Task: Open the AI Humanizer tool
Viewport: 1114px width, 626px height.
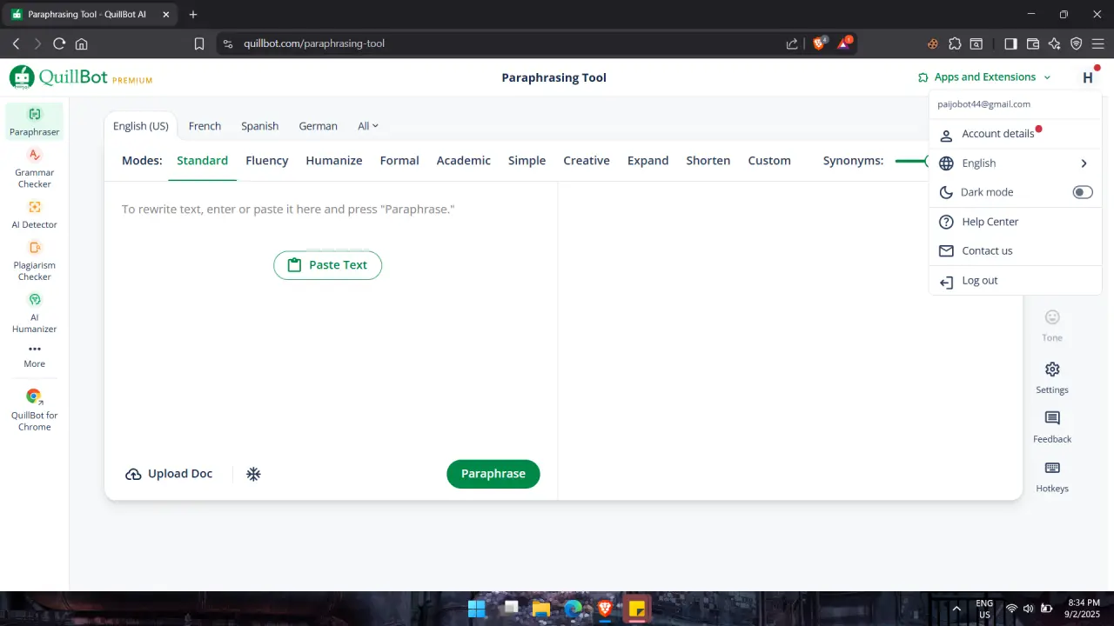Action: pos(35,312)
